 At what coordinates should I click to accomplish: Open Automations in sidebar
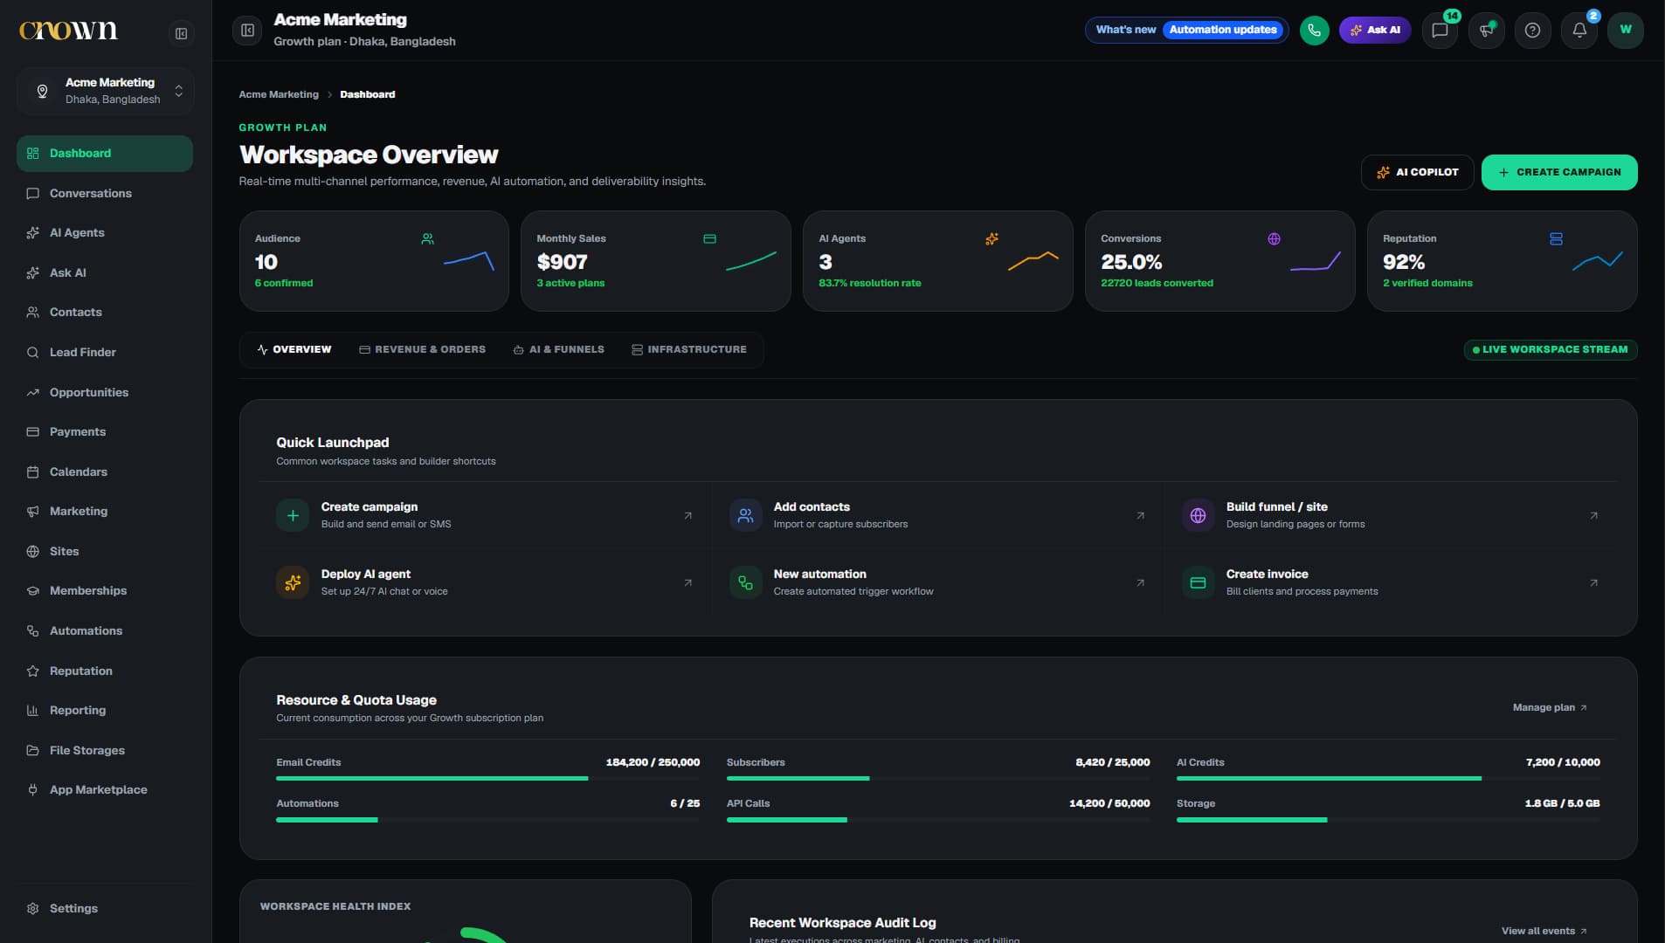coord(105,630)
